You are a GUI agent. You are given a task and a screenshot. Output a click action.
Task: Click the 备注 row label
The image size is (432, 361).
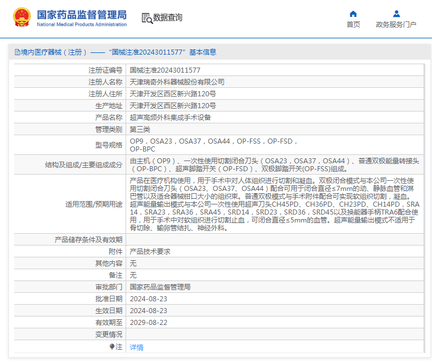115,275
